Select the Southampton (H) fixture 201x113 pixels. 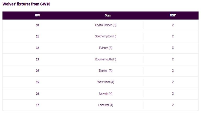pos(105,36)
